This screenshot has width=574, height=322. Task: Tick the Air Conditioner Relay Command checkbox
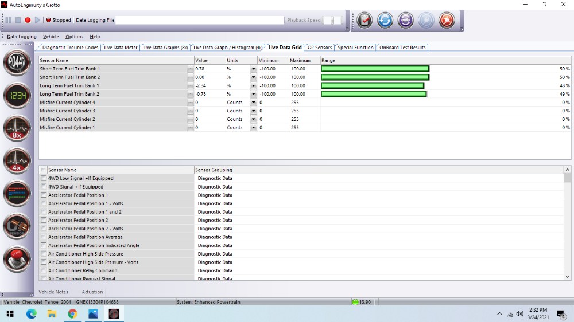click(44, 270)
